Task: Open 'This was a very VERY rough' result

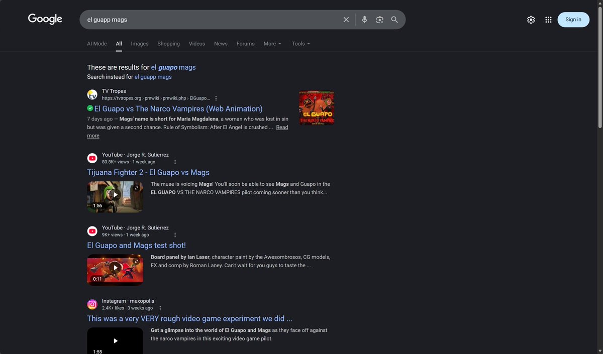Action: 189,318
